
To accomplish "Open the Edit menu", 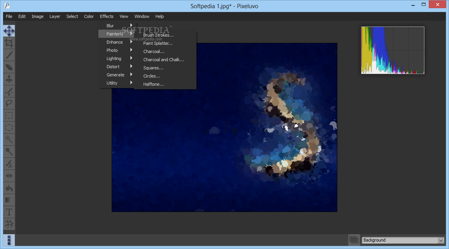I will coord(22,16).
